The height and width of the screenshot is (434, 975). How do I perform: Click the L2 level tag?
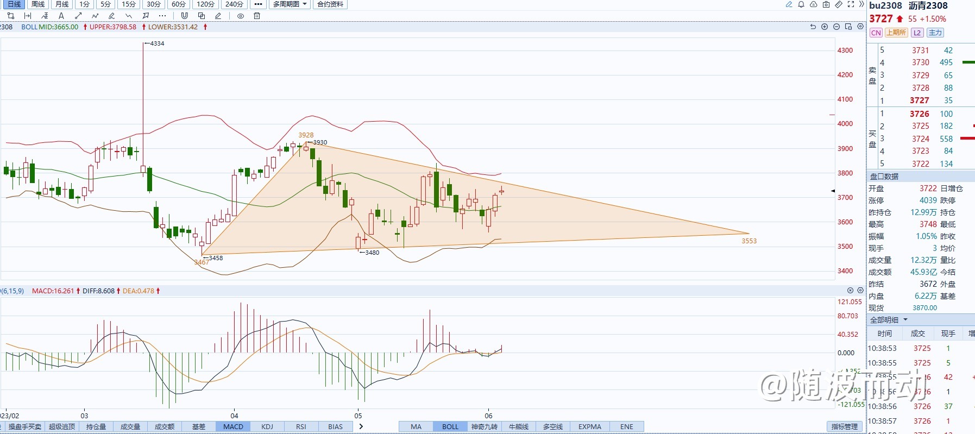[x=917, y=33]
